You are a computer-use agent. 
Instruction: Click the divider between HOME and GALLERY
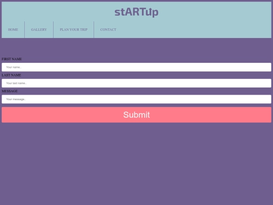point(25,30)
